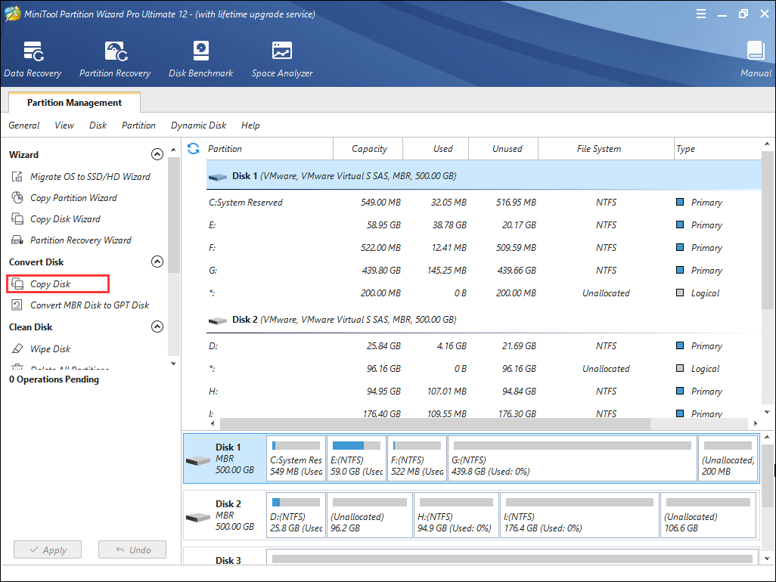Image resolution: width=776 pixels, height=582 pixels.
Task: Click the Partition Recovery Wizard icon
Action: point(17,240)
